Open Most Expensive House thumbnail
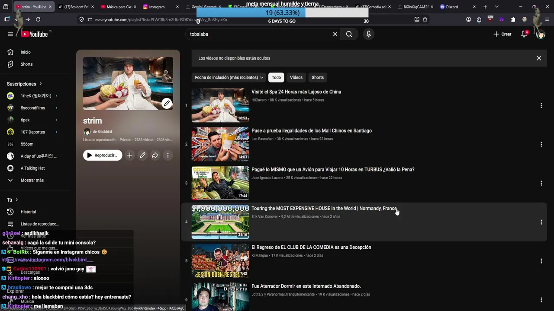This screenshot has width=554, height=311. (220, 222)
